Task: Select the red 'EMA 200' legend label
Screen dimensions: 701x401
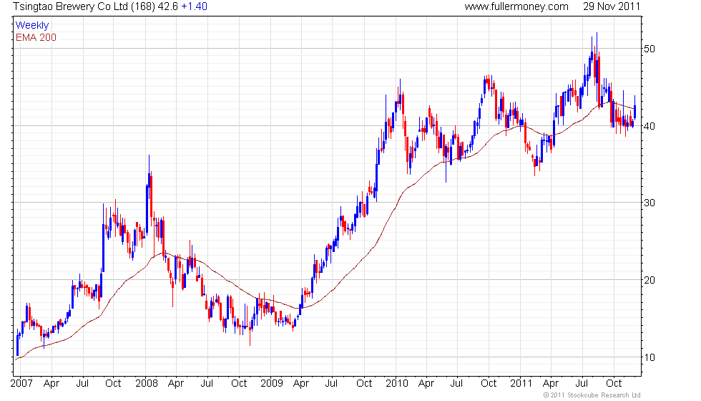Action: point(36,37)
